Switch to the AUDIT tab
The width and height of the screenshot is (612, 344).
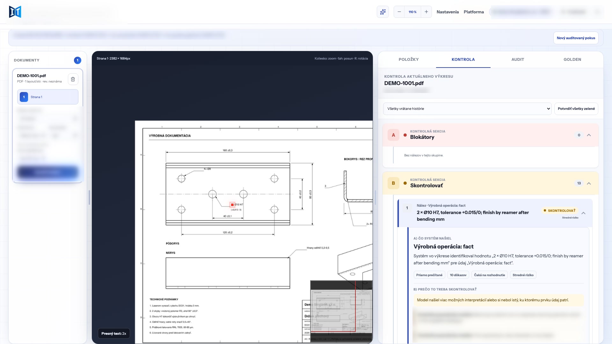(x=518, y=60)
